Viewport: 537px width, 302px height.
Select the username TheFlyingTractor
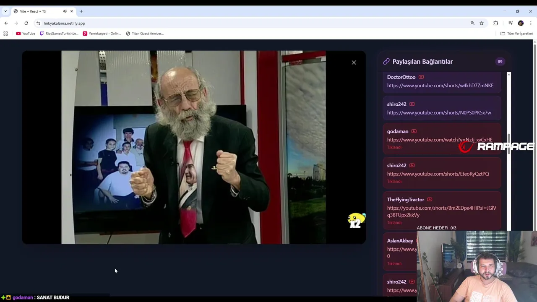click(405, 200)
